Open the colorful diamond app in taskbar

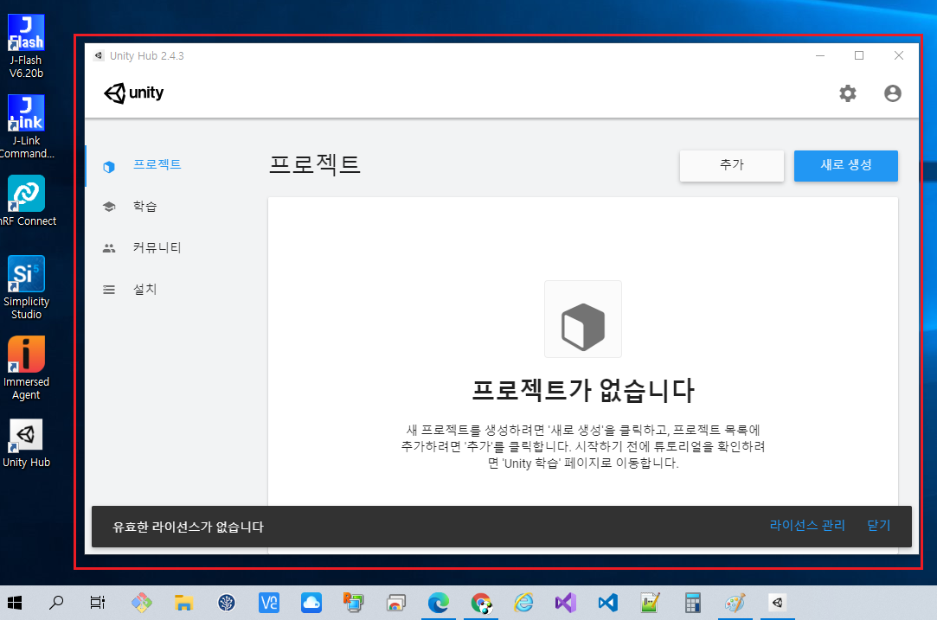142,603
